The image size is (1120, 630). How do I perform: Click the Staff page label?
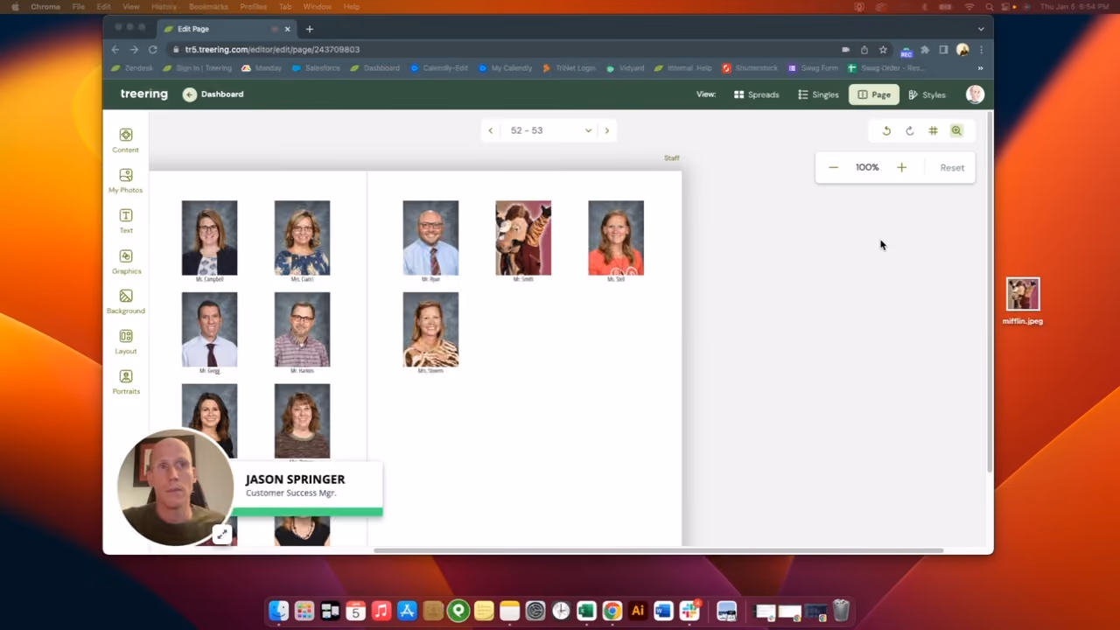click(671, 158)
